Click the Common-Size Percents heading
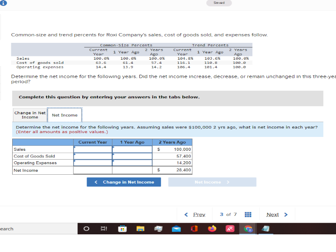 point(126,45)
